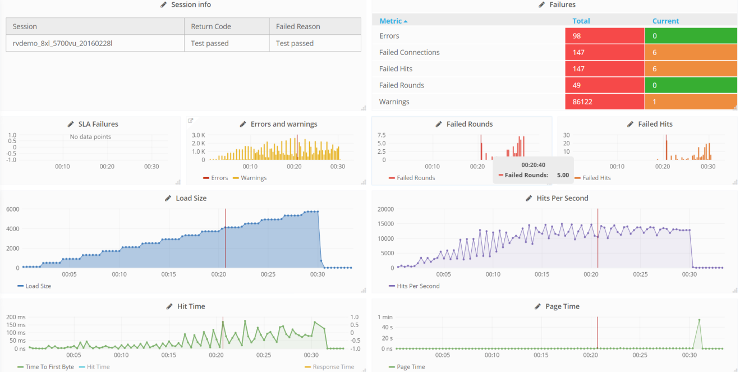This screenshot has width=740, height=372.
Task: Sort the Failures table by Total column
Action: tap(581, 21)
